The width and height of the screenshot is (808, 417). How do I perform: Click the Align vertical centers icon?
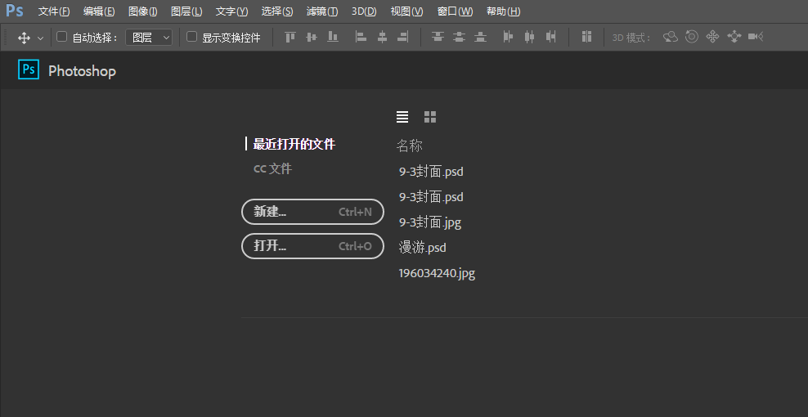click(312, 37)
